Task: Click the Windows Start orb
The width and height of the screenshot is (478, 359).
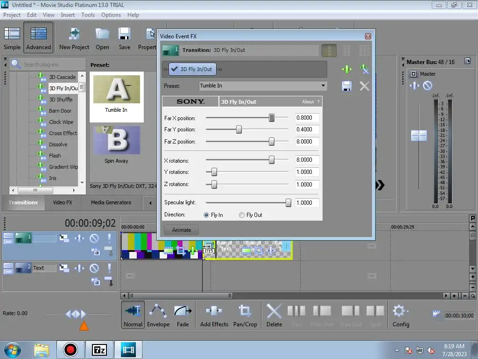Action: click(13, 350)
